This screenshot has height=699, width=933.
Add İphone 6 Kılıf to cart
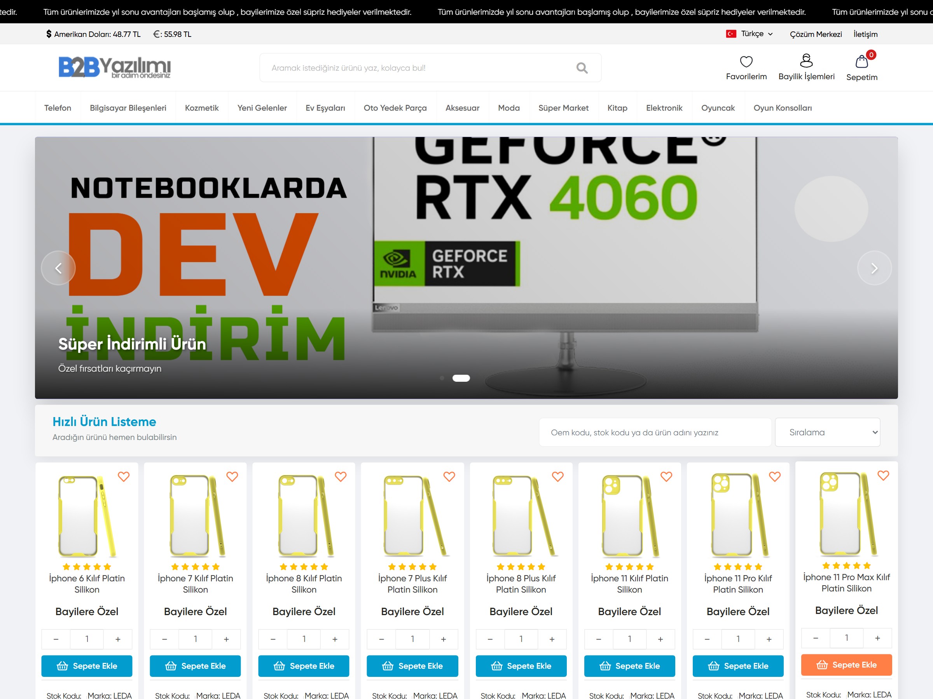coord(87,666)
